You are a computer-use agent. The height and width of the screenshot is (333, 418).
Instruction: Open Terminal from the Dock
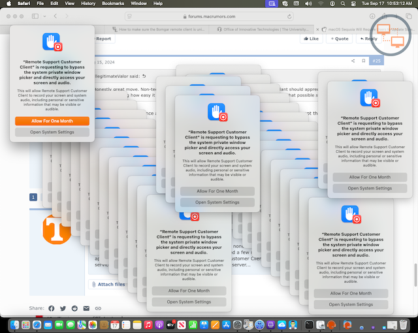point(309,325)
